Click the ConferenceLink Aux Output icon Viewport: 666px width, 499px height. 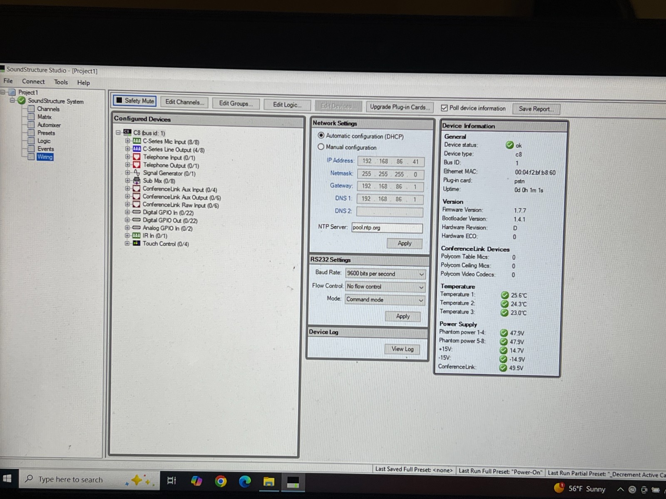click(137, 196)
